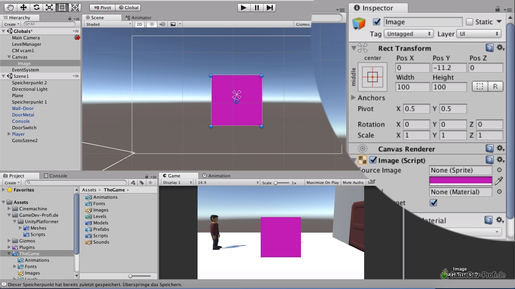Open Material object picker circle
515x289 pixels.
point(499,192)
